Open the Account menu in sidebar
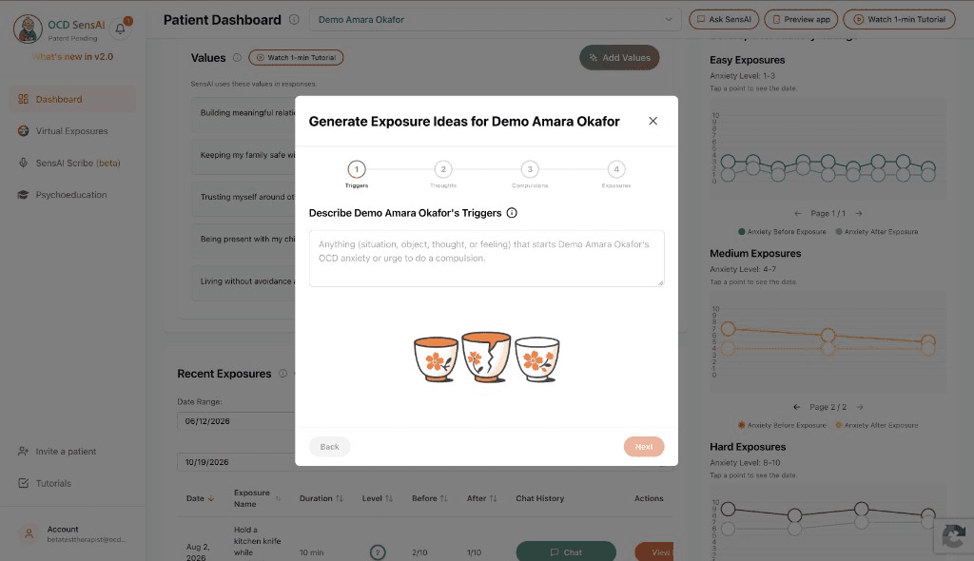 tap(72, 533)
